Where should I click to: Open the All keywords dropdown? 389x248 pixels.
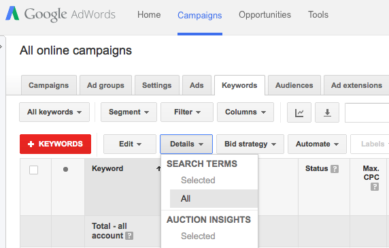click(x=54, y=112)
